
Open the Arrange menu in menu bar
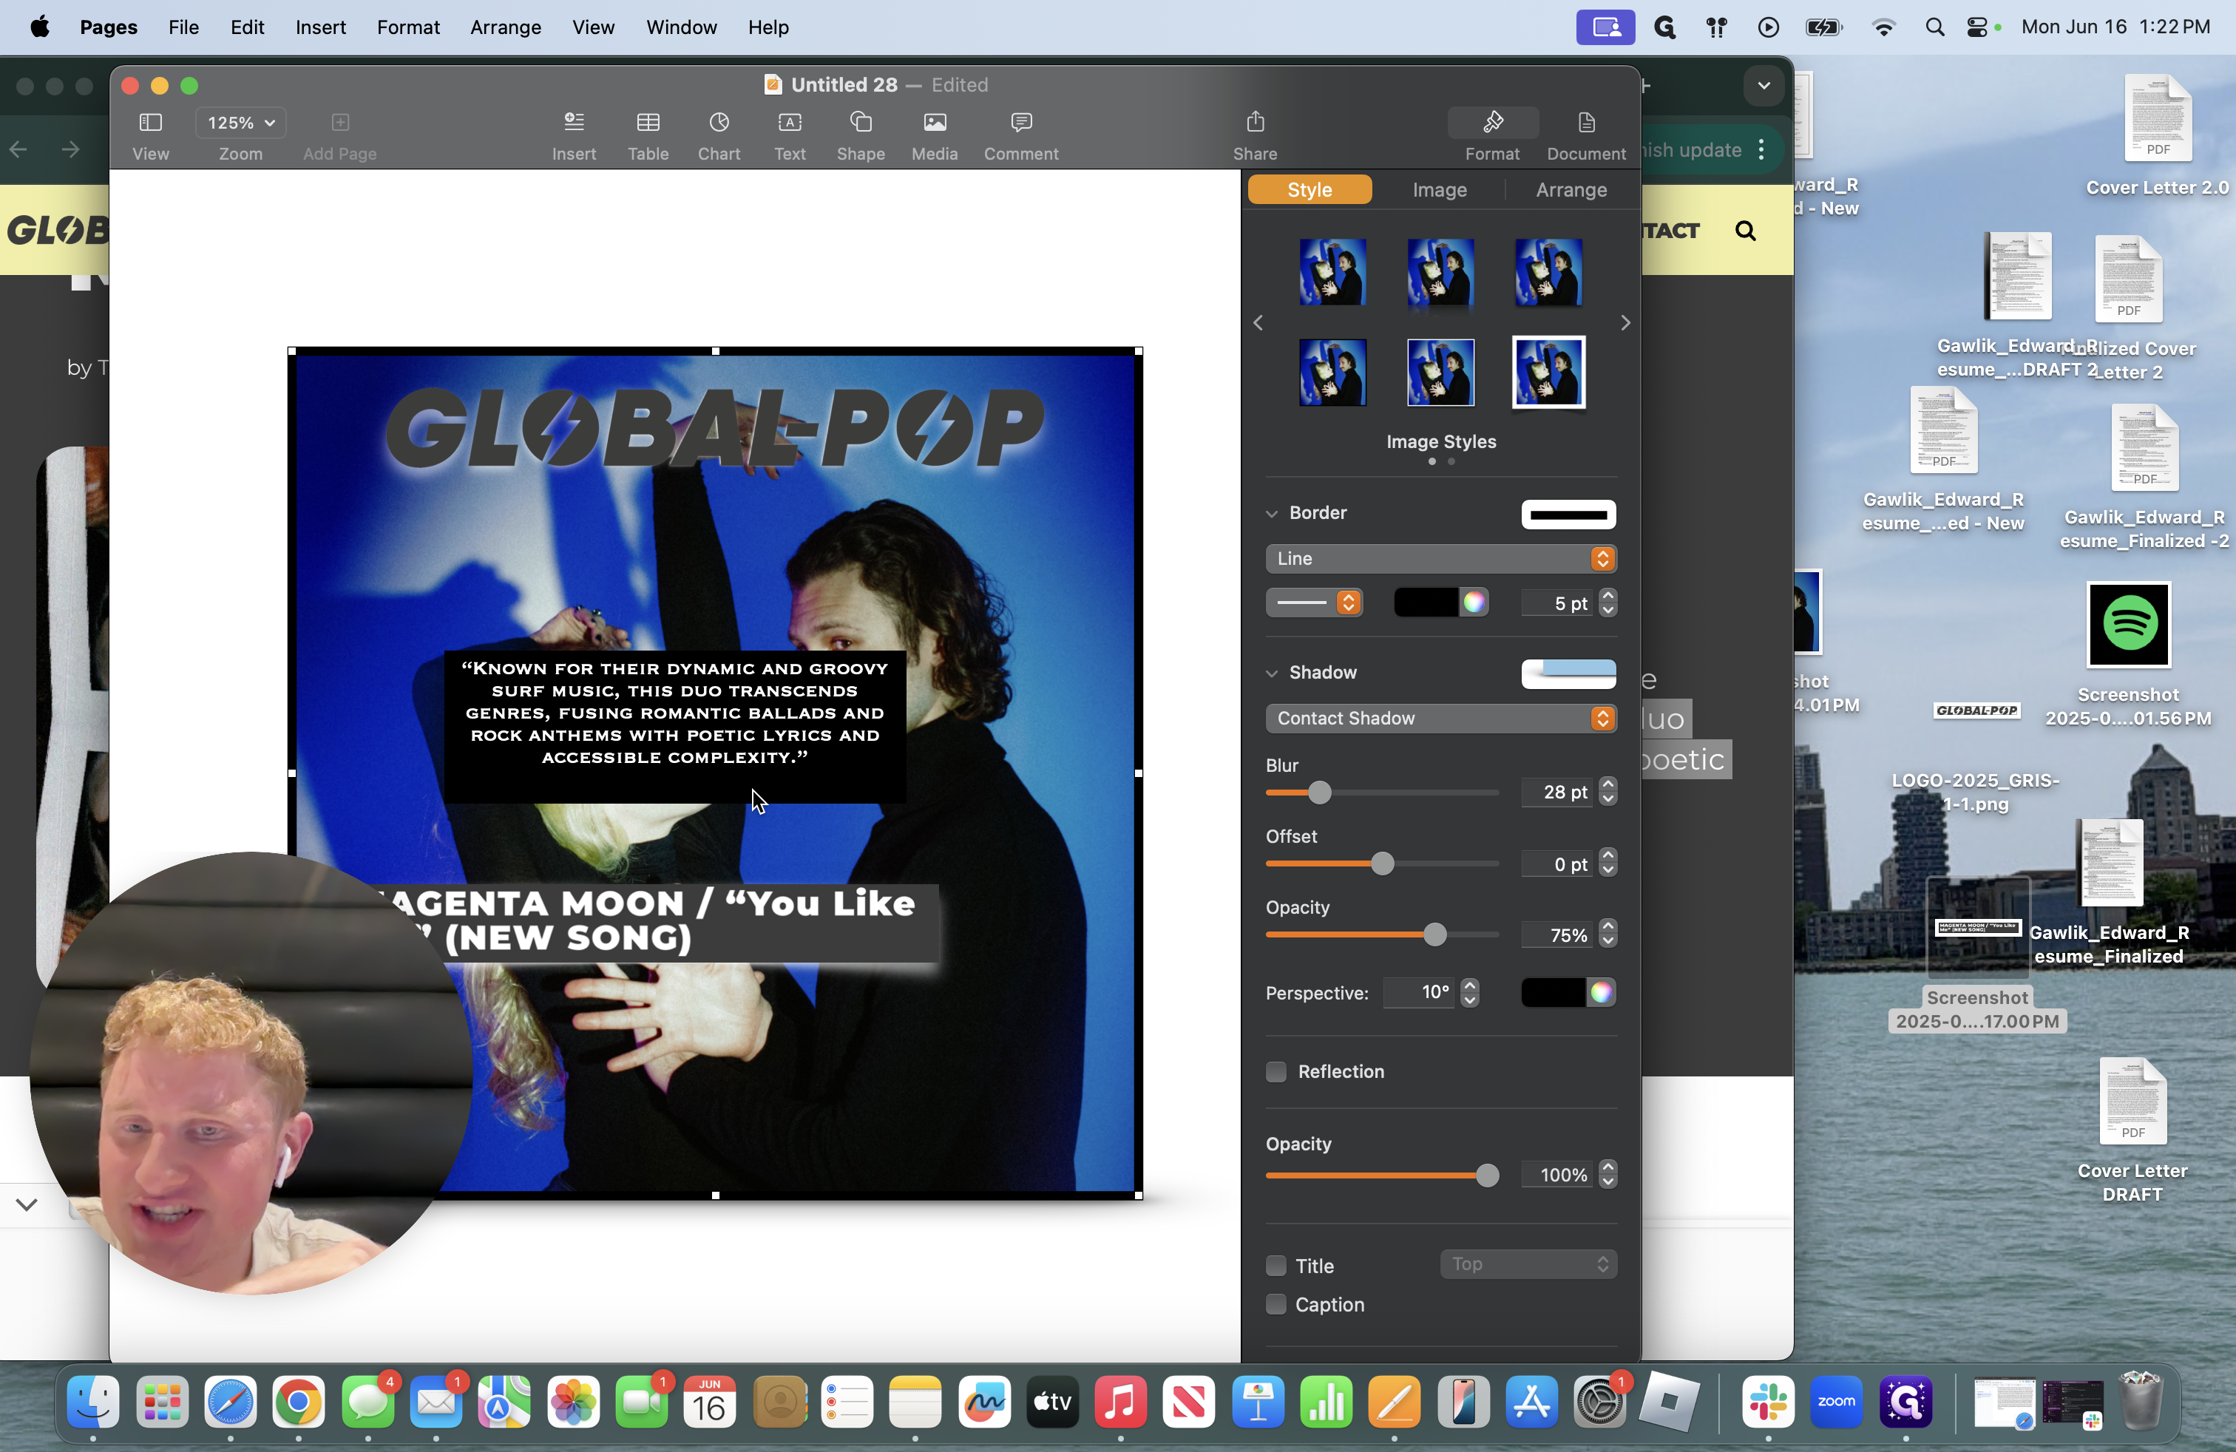pos(506,27)
